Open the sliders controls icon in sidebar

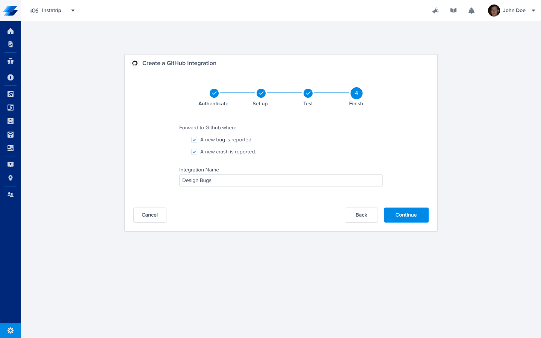coord(11,148)
